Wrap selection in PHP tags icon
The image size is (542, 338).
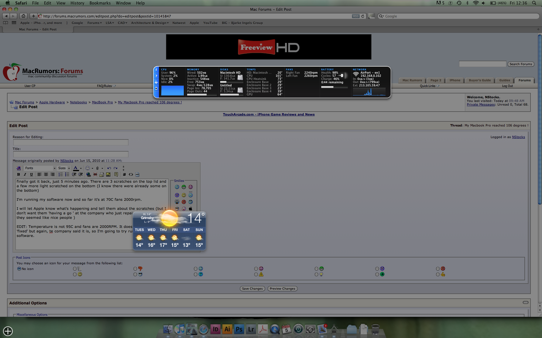137,175
